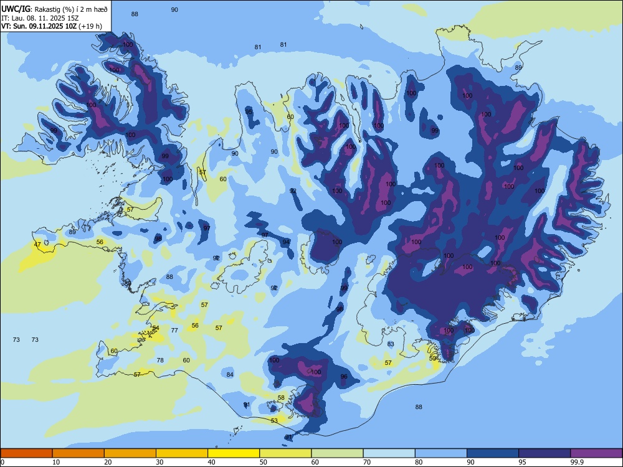The height and width of the screenshot is (467, 623).
Task: Click the 40–50 bright yellow legend swatch
Action: (234, 453)
